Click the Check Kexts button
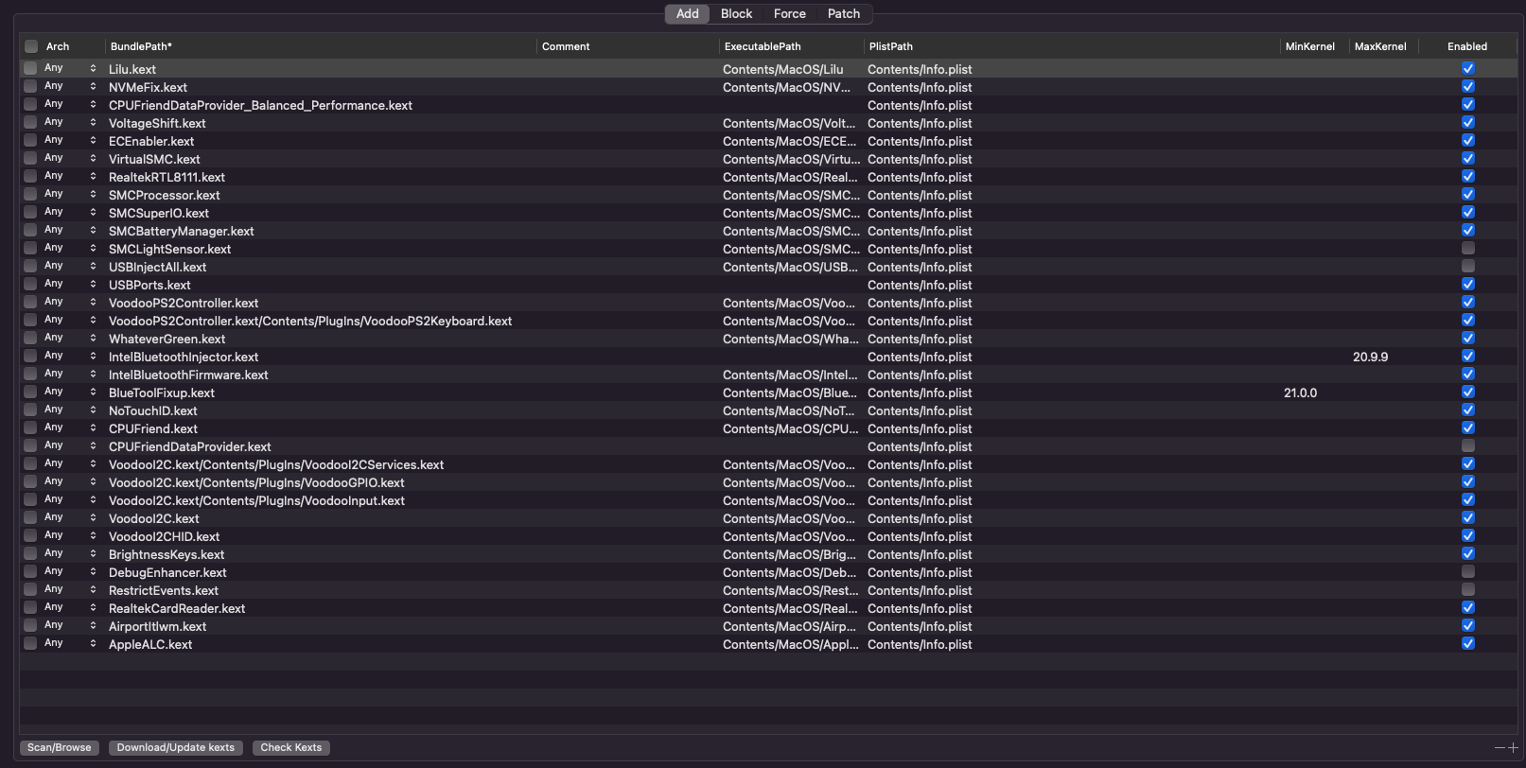This screenshot has width=1526, height=768. click(x=290, y=747)
